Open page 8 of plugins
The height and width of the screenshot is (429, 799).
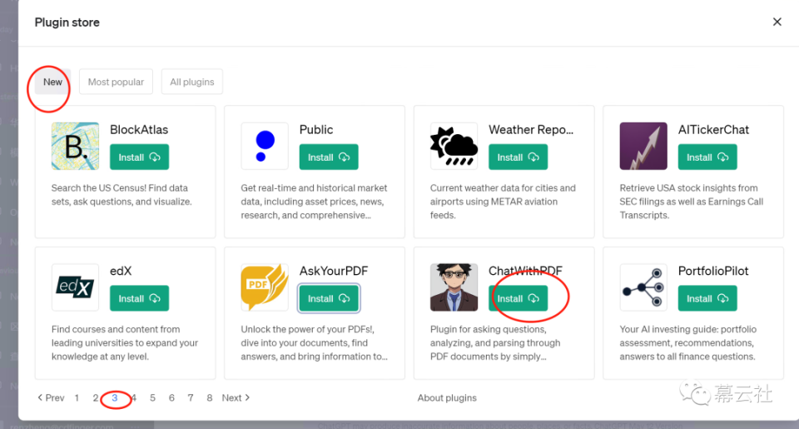pyautogui.click(x=210, y=397)
